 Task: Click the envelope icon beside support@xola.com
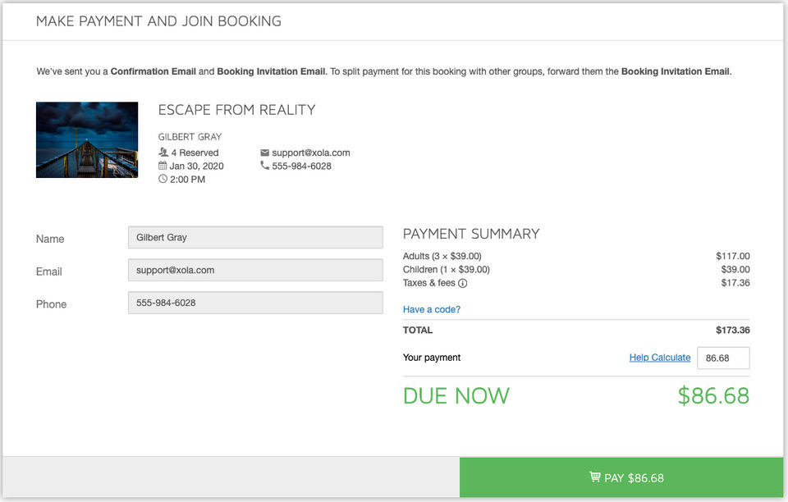point(264,153)
